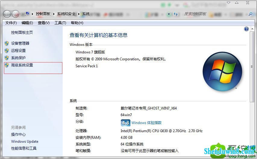The height and width of the screenshot is (159, 257).
Task: Click the Windows 体验指数 link
Action: [146, 123]
